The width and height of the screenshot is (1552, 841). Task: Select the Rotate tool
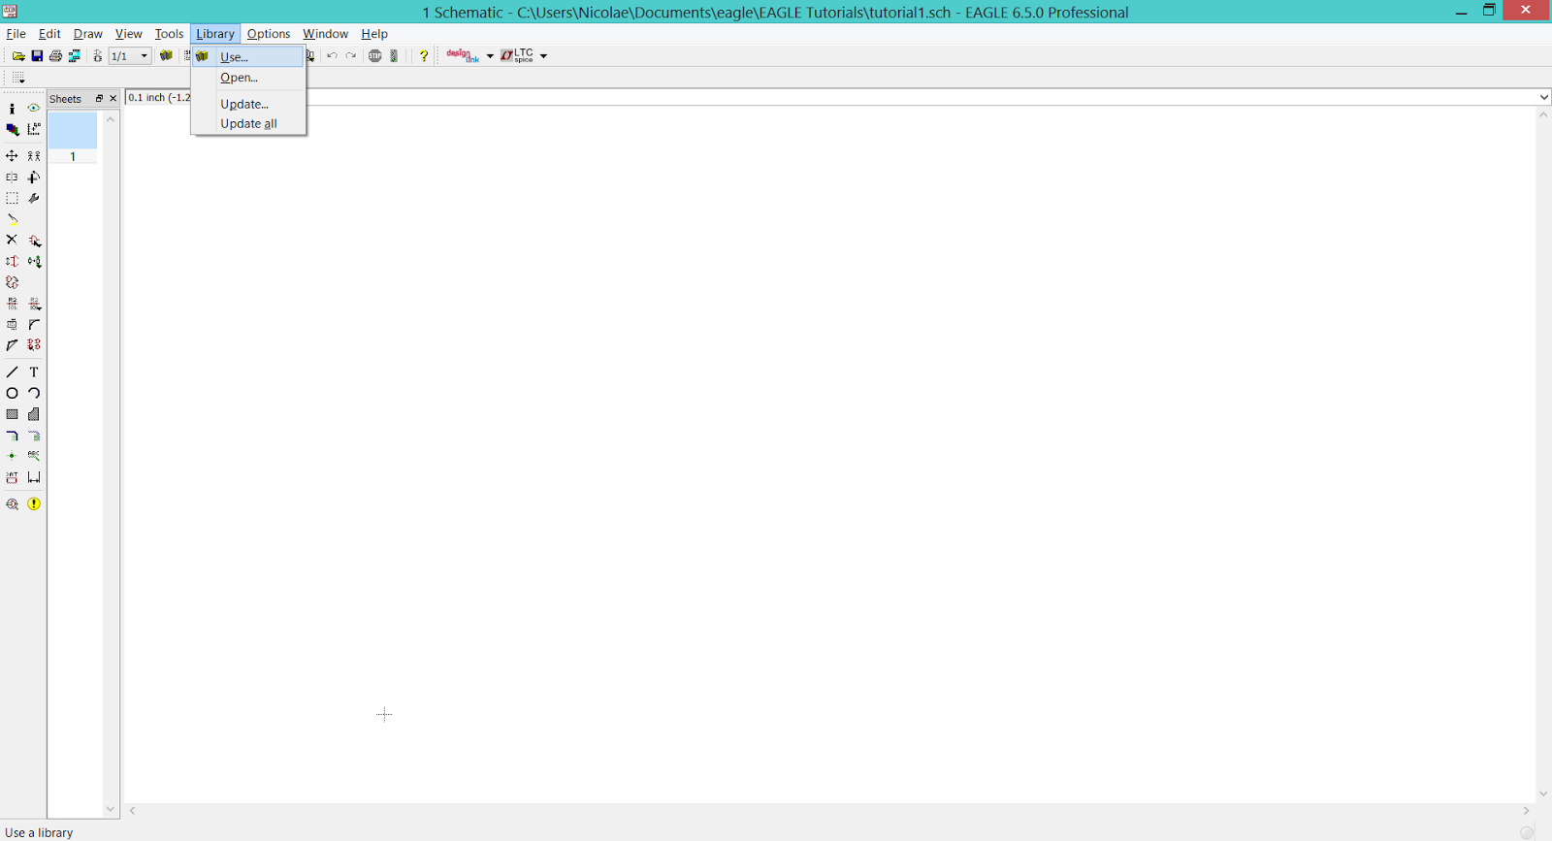pyautogui.click(x=34, y=178)
